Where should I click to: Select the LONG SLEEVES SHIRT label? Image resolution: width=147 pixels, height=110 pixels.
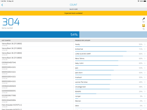83,54
